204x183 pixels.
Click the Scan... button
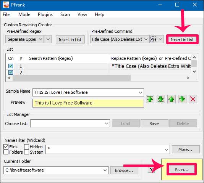181,170
